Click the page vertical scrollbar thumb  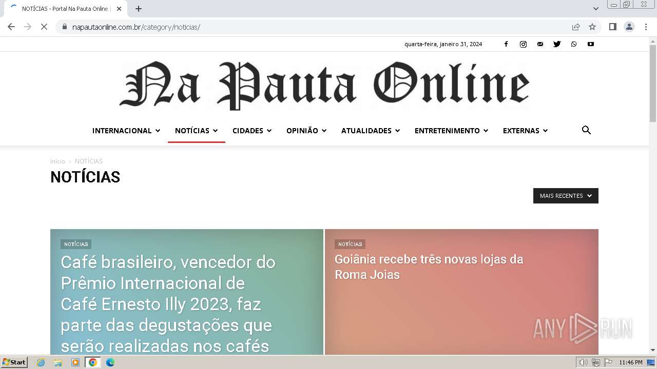pyautogui.click(x=653, y=83)
